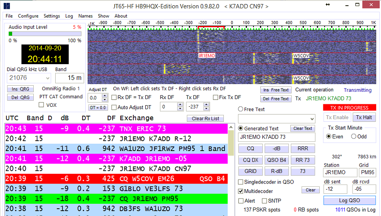Toggle the Auto Adjust DT checkbox
Viewport: 381px width, 216px height.
(114, 108)
